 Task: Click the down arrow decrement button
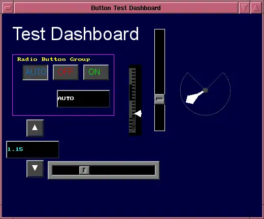[x=35, y=169]
